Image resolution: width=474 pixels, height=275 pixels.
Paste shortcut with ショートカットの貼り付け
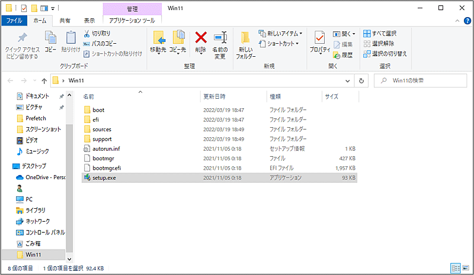click(113, 53)
